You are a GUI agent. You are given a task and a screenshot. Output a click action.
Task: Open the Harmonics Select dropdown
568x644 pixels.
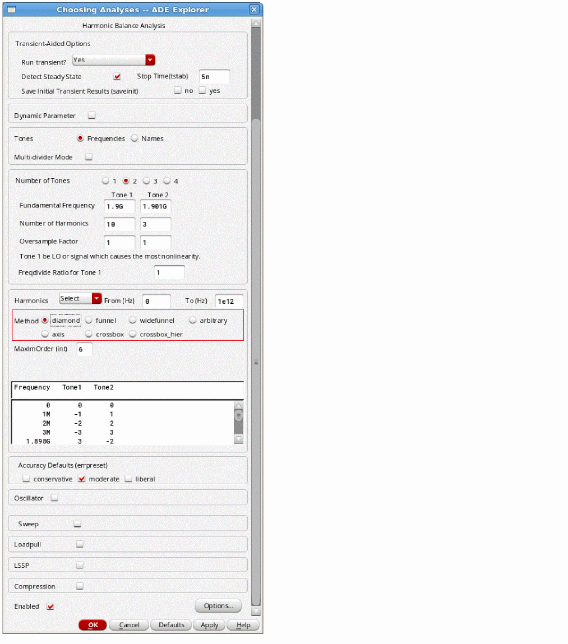tap(96, 299)
